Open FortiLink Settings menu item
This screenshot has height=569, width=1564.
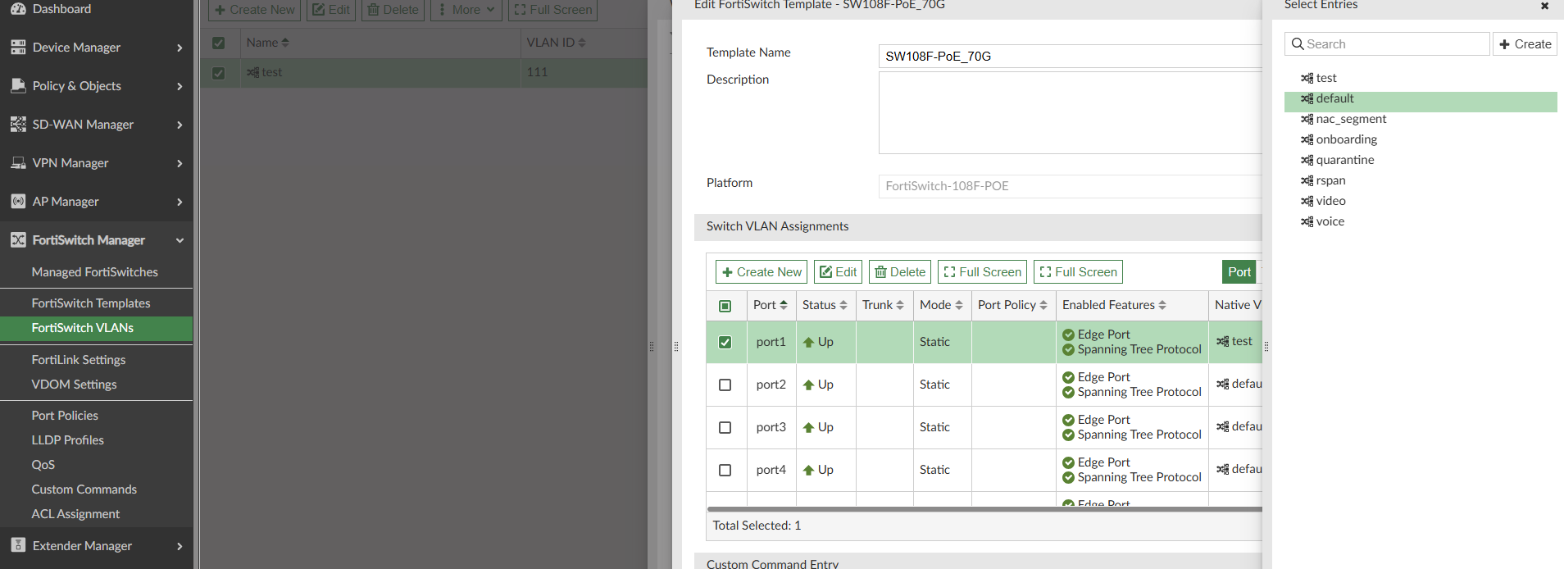tap(79, 360)
